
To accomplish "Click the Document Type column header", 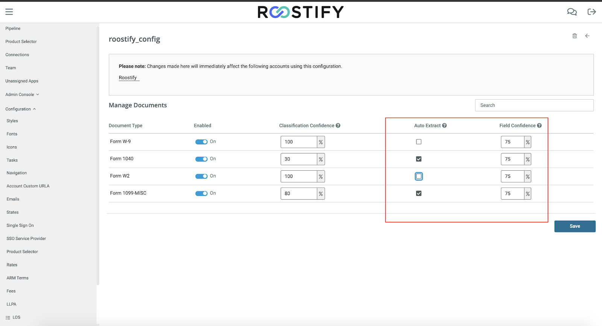I will point(126,126).
